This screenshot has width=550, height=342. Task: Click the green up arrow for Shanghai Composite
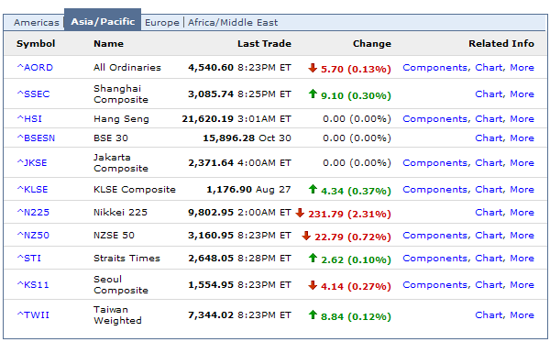313,94
